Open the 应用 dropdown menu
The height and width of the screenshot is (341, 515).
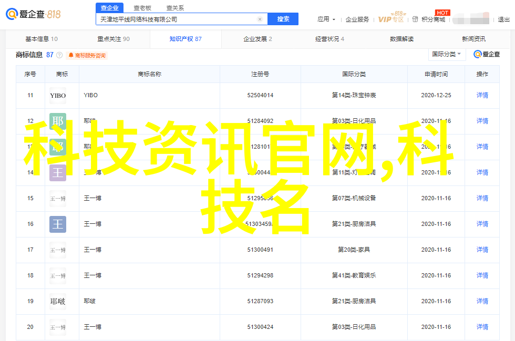[x=326, y=19]
